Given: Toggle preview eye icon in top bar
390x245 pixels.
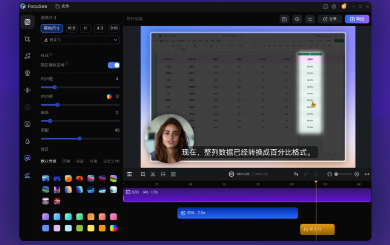Looking at the screenshot, I should click(x=297, y=19).
